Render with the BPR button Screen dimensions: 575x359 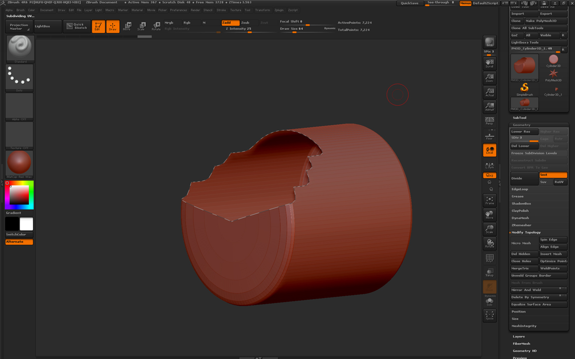coord(490,42)
